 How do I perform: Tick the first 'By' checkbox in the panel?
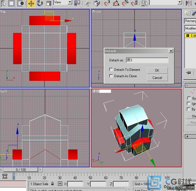[x=189, y=98]
